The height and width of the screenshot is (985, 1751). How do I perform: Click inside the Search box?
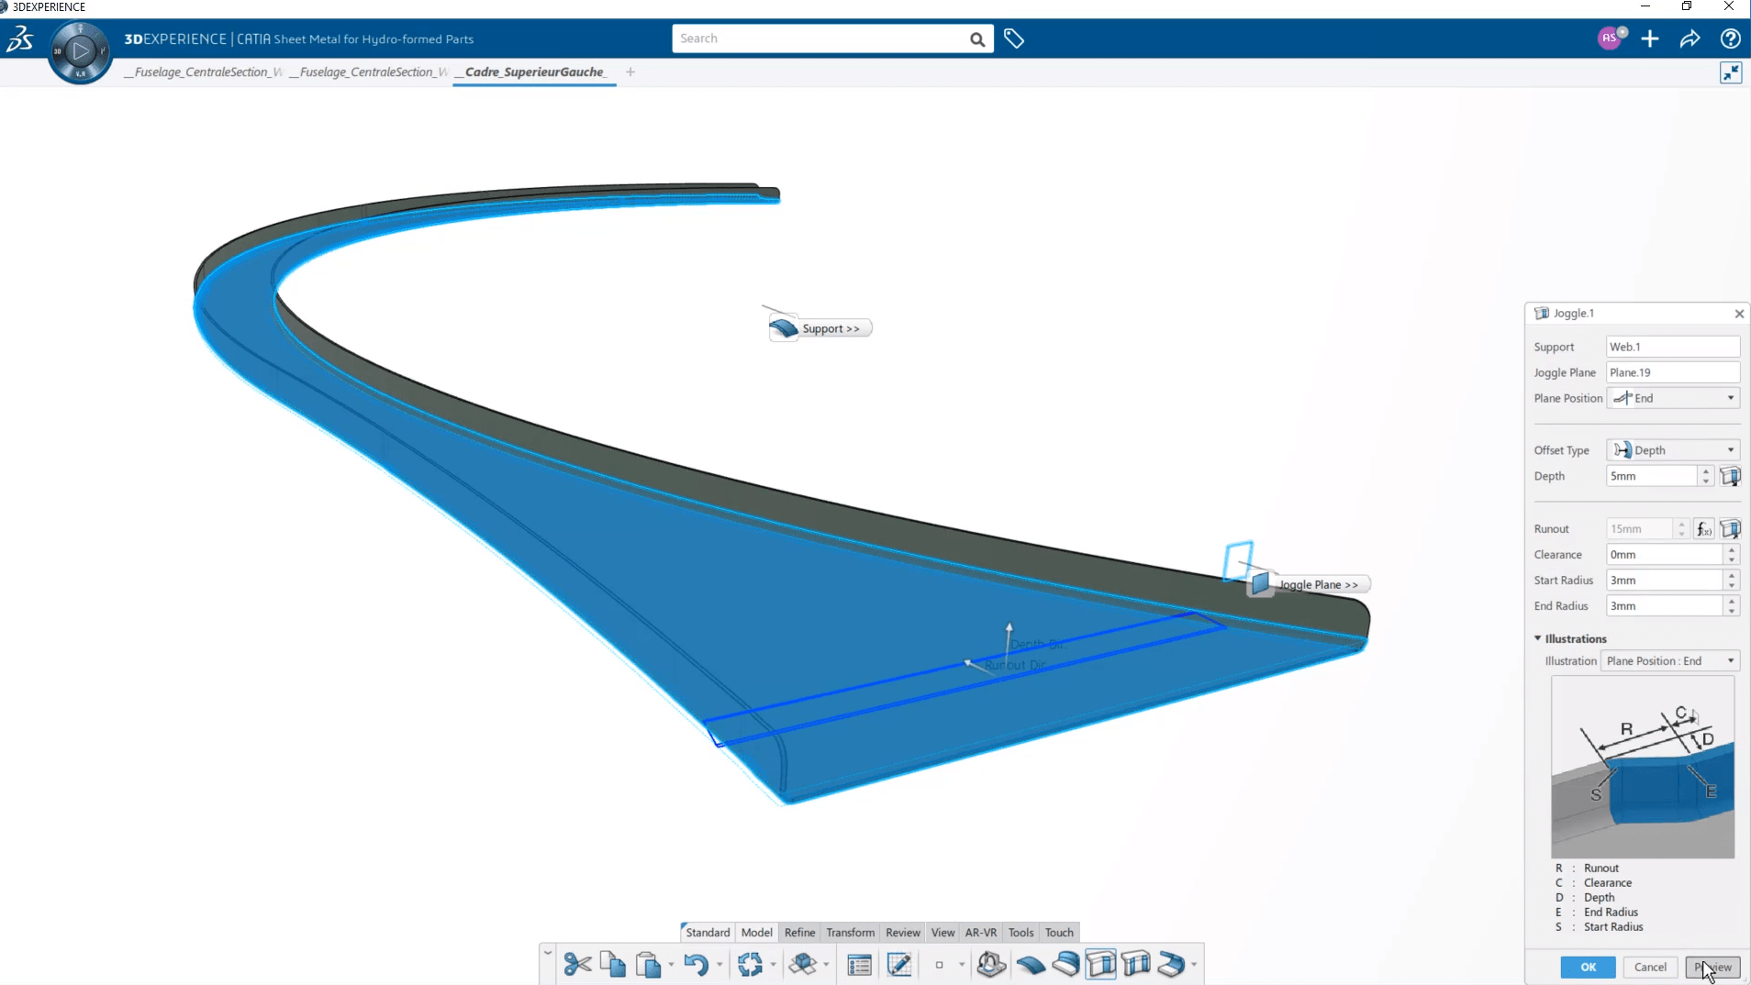click(x=820, y=39)
